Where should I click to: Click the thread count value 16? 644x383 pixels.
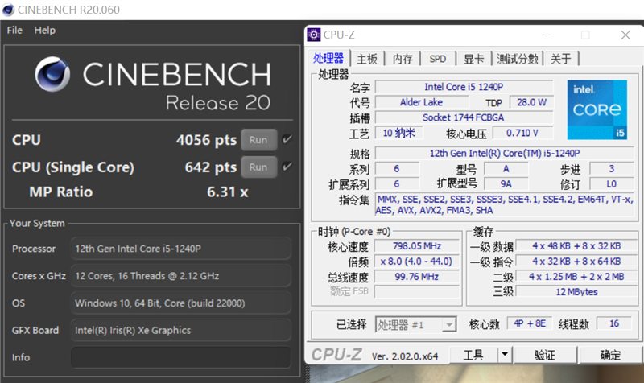point(614,323)
